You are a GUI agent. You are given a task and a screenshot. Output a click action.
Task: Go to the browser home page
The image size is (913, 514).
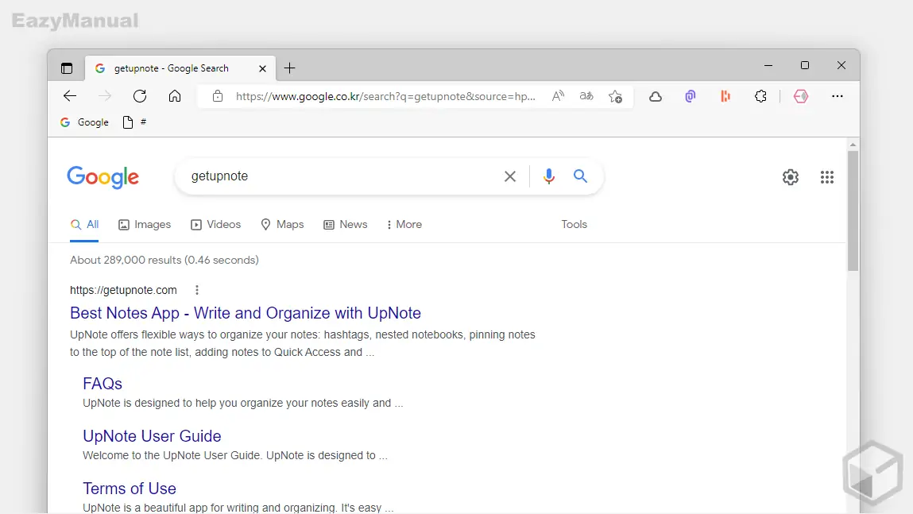pos(175,96)
